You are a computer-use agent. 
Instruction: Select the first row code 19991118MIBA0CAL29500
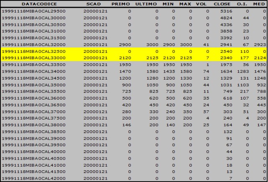coord(34,10)
